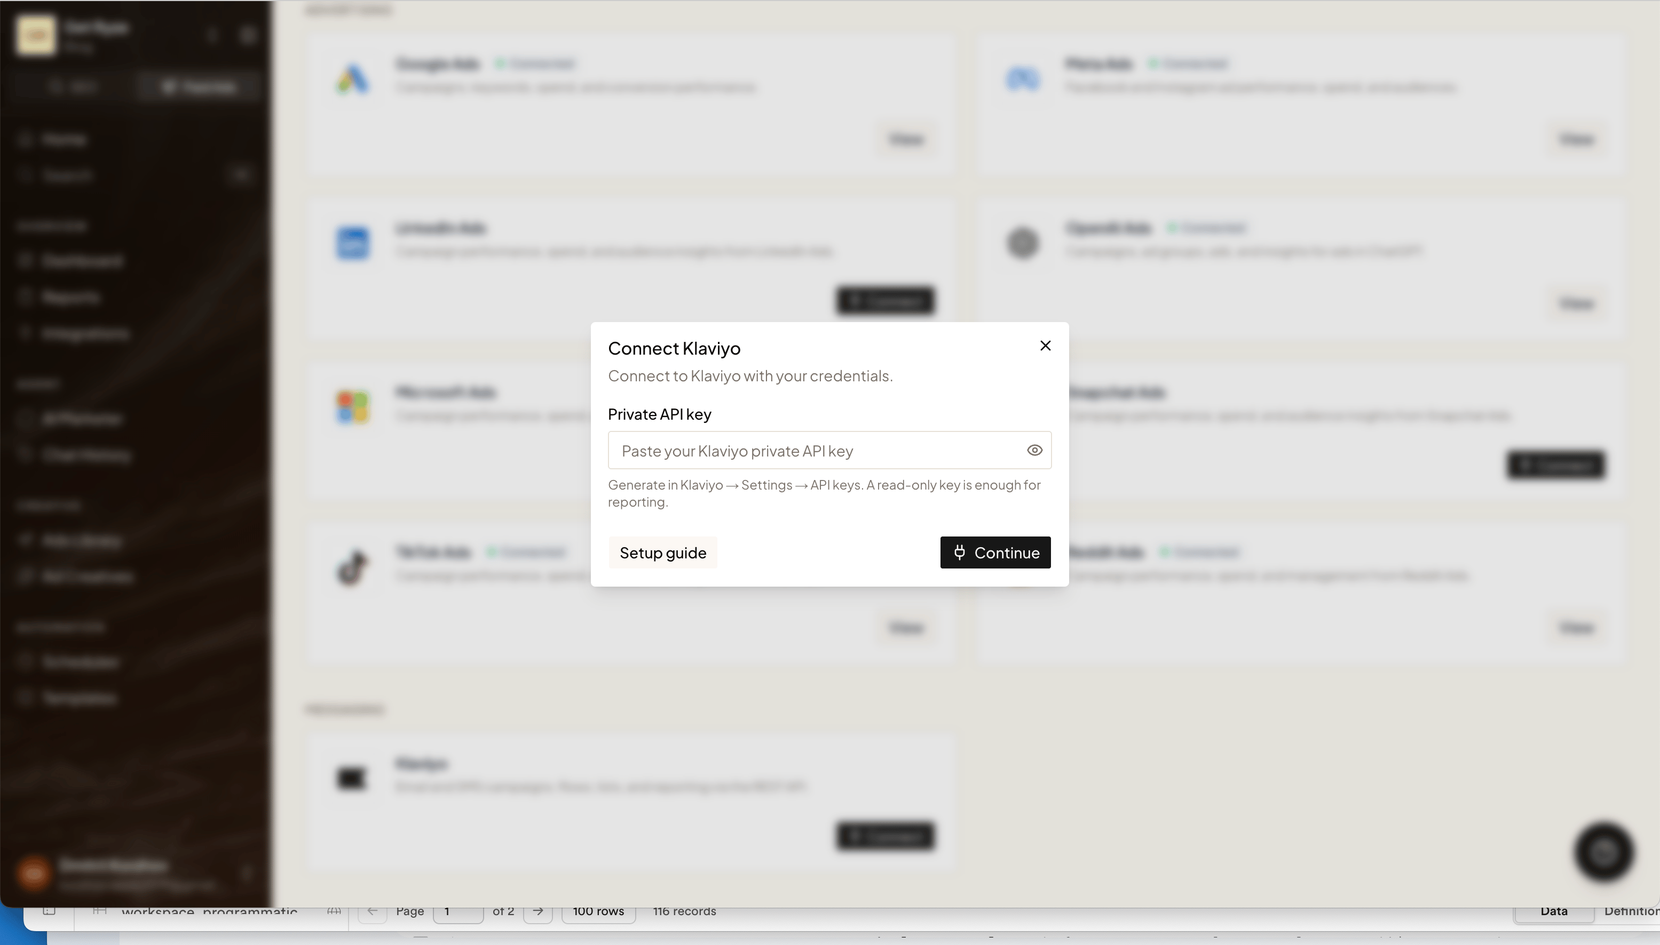The image size is (1660, 945).
Task: Click the 'Private API key' label
Action: [659, 414]
